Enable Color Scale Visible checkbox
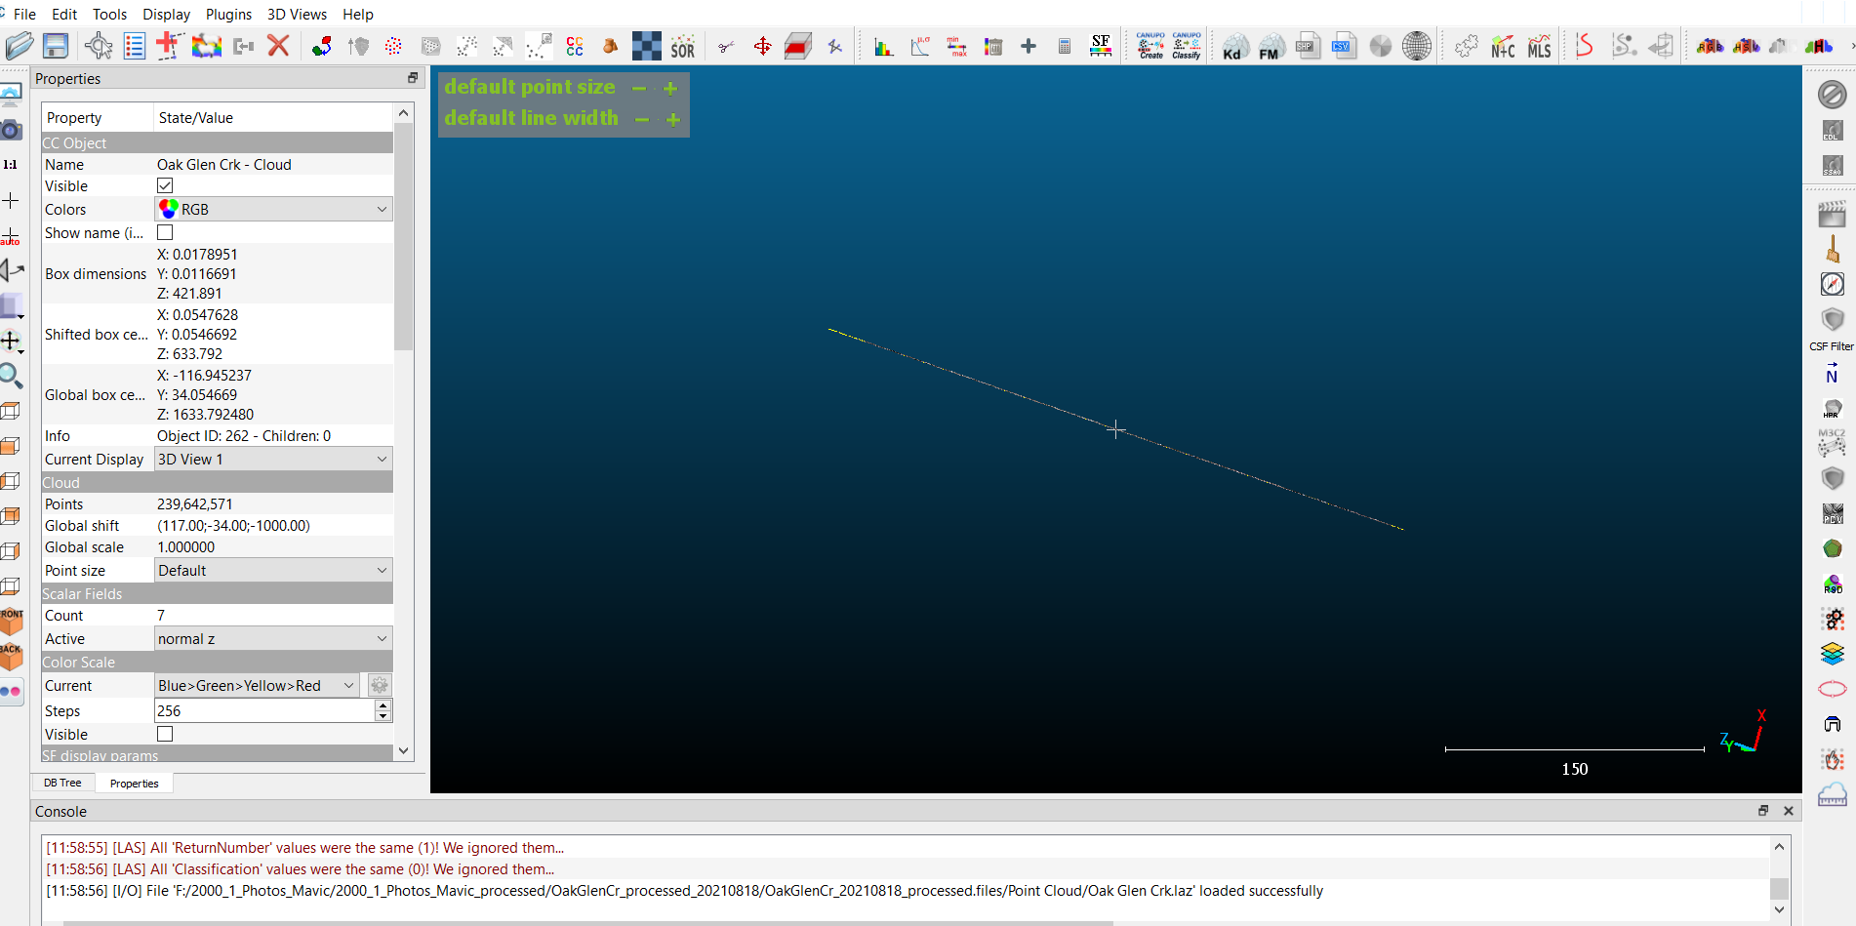This screenshot has height=926, width=1856. click(x=165, y=734)
